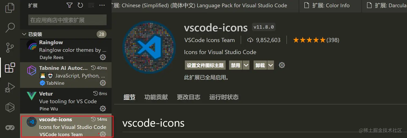The image size is (407, 138).
Task: Click in the 在应用商店中搜索扩展 search box
Action: coord(67,20)
